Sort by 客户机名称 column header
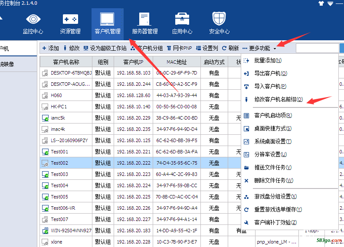Image resolution: width=344 pixels, height=247 pixels. [66, 62]
